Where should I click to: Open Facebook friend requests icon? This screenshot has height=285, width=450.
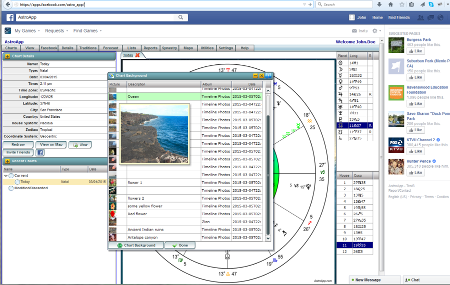(420, 17)
